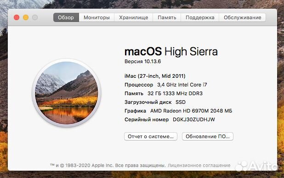
Task: Click the AMD Radeon HD 6970M 2048 МБ value
Action: 191,111
